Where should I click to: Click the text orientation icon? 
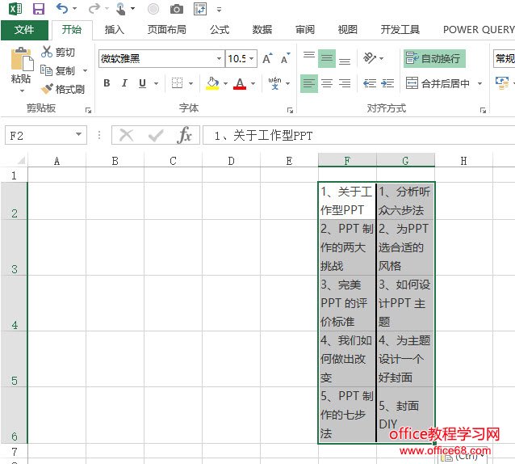coord(369,58)
